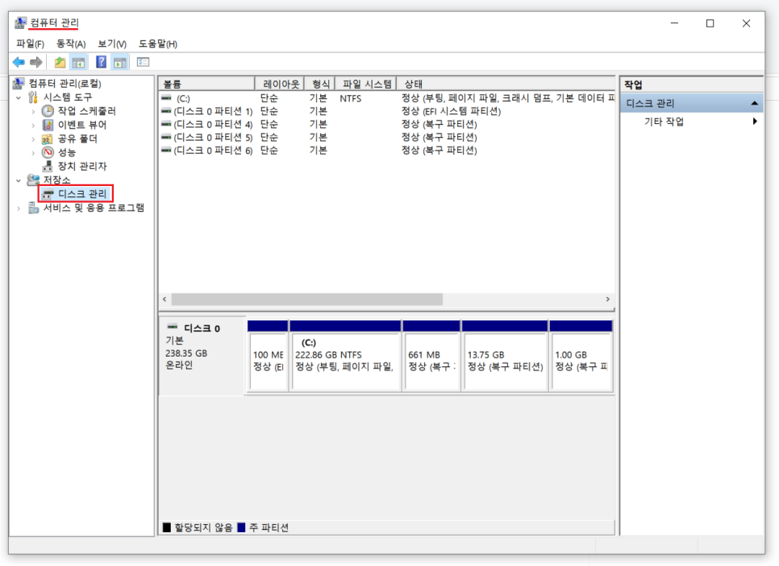Expand the 성능 node
This screenshot has width=779, height=566.
[x=33, y=153]
